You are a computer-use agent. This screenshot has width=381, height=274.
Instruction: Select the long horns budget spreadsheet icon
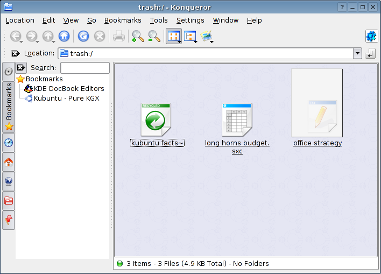point(237,120)
